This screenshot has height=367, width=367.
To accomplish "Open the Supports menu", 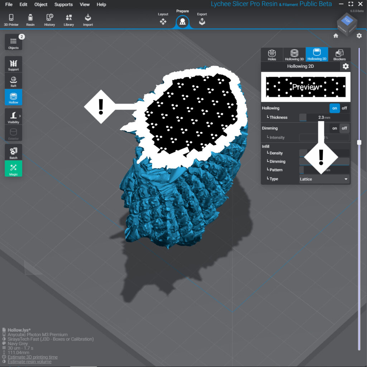I will pyautogui.click(x=63, y=5).
